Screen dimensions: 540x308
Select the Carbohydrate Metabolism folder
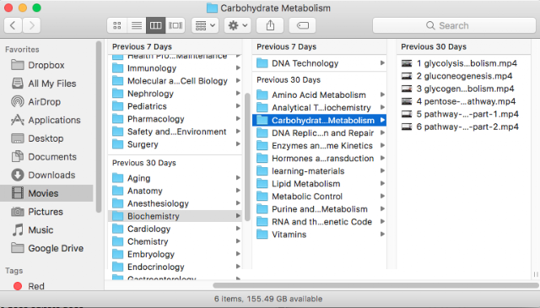[x=319, y=120]
